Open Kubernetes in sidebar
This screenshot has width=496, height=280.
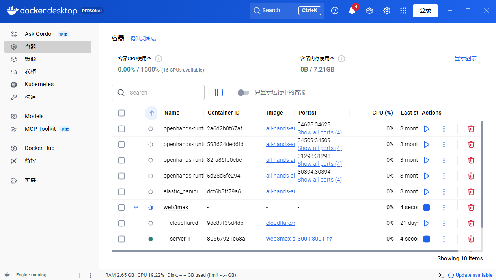(48, 84)
